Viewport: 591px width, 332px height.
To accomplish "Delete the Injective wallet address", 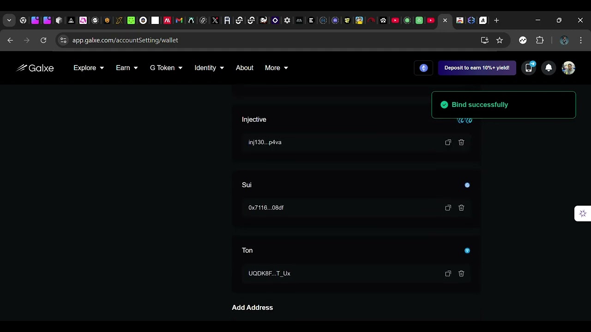I will pyautogui.click(x=461, y=142).
